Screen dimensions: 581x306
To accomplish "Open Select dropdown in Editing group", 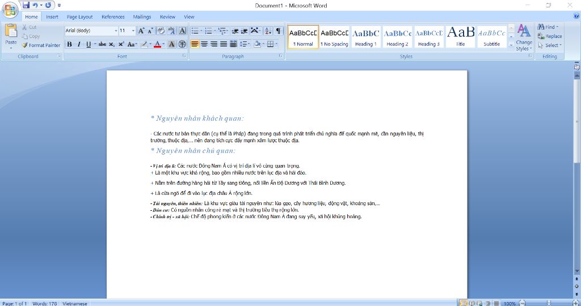I will (550, 45).
